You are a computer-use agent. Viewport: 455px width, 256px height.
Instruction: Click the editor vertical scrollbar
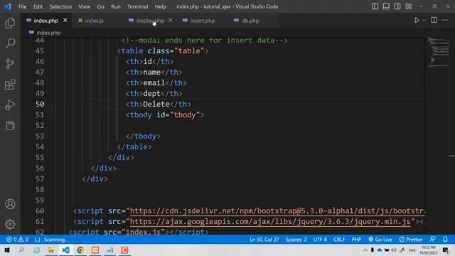[452, 137]
